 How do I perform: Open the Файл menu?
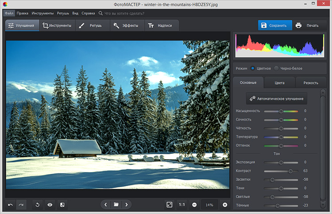9,13
